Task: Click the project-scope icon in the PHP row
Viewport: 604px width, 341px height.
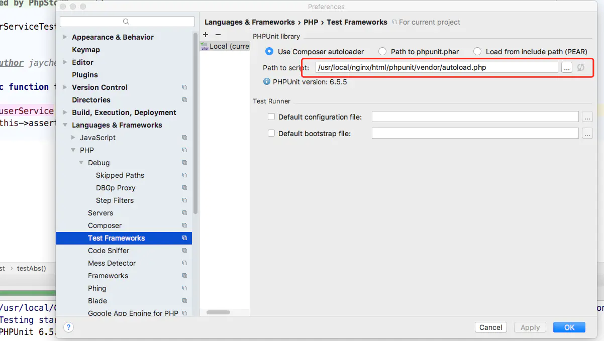Action: [x=184, y=150]
